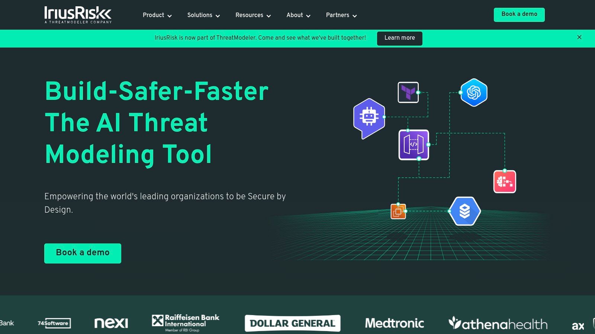
Task: Click the banner text about ThreatModeler
Action: 260,38
